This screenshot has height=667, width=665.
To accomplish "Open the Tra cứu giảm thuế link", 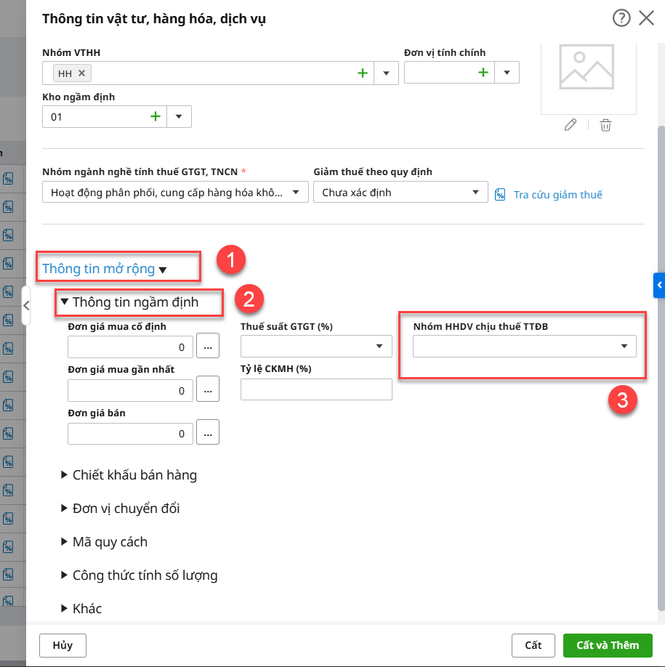I will point(557,195).
